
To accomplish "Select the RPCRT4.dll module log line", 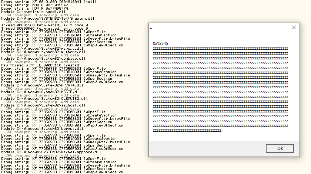I will 42,85.
